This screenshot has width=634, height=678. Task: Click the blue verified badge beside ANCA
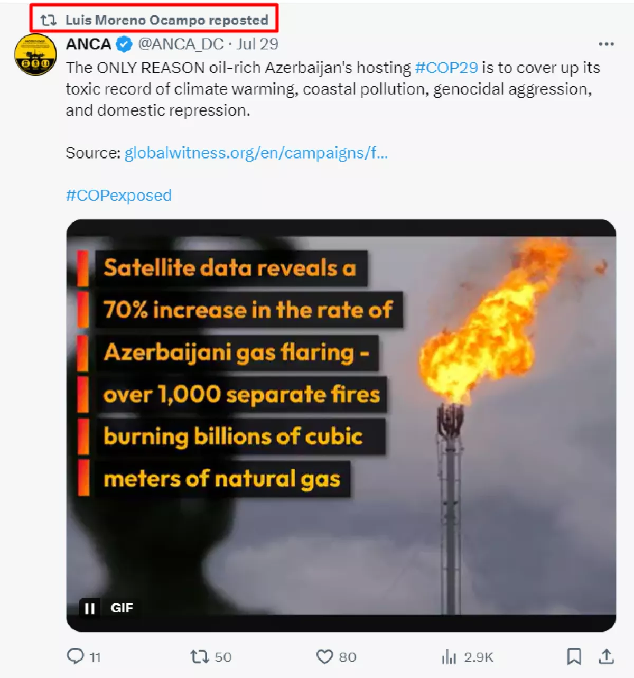coord(124,44)
